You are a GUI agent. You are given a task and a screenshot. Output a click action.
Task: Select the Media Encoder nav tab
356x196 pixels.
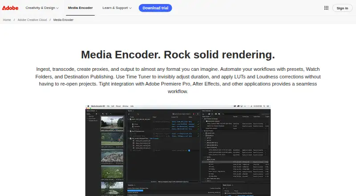coord(81,8)
